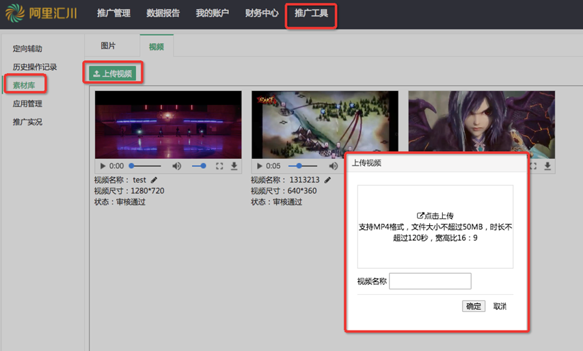
Task: Click the 阿里汇川 logo
Action: coord(41,13)
